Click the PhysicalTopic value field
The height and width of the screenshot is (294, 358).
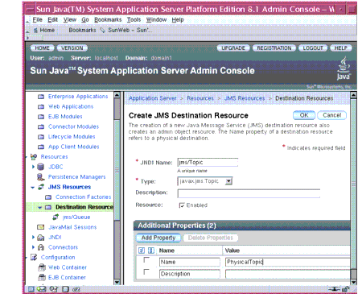288,262
